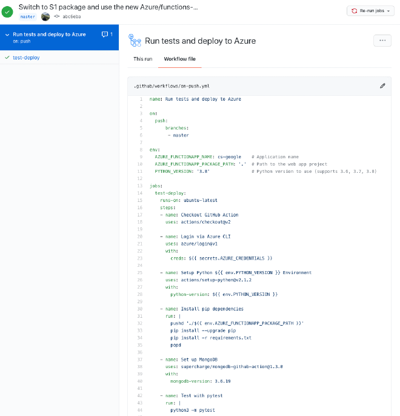Click the 'Switch to S1 package' run title
This screenshot has height=416, width=400.
click(x=108, y=7)
